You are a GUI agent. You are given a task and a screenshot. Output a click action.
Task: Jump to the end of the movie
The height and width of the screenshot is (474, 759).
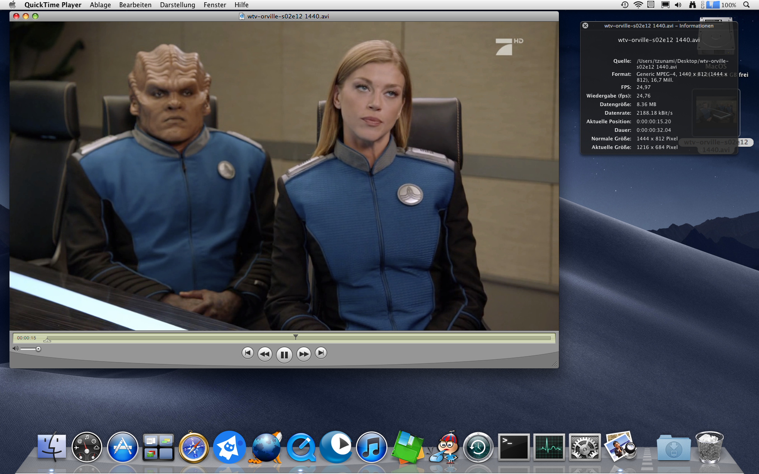click(321, 353)
